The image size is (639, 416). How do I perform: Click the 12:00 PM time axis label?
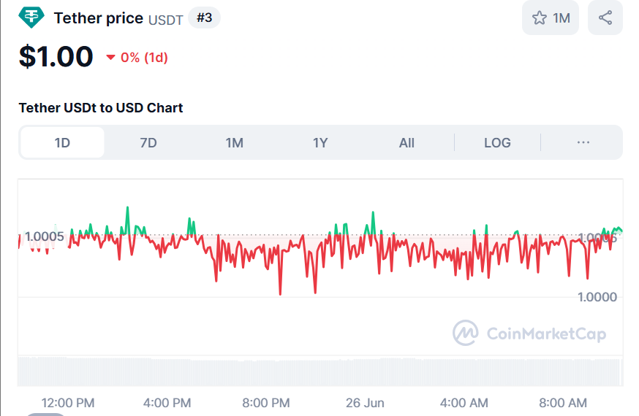(x=68, y=403)
